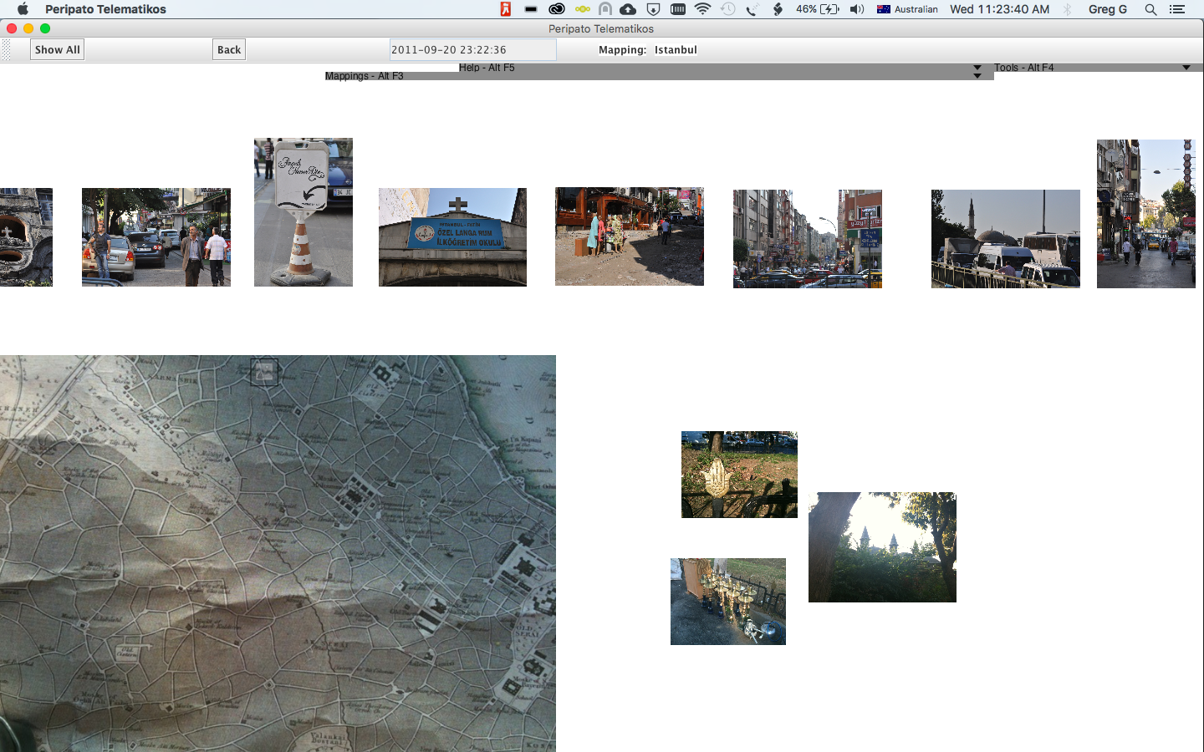This screenshot has width=1204, height=752.
Task: Open the Help - Alt F5 menu
Action: point(487,68)
